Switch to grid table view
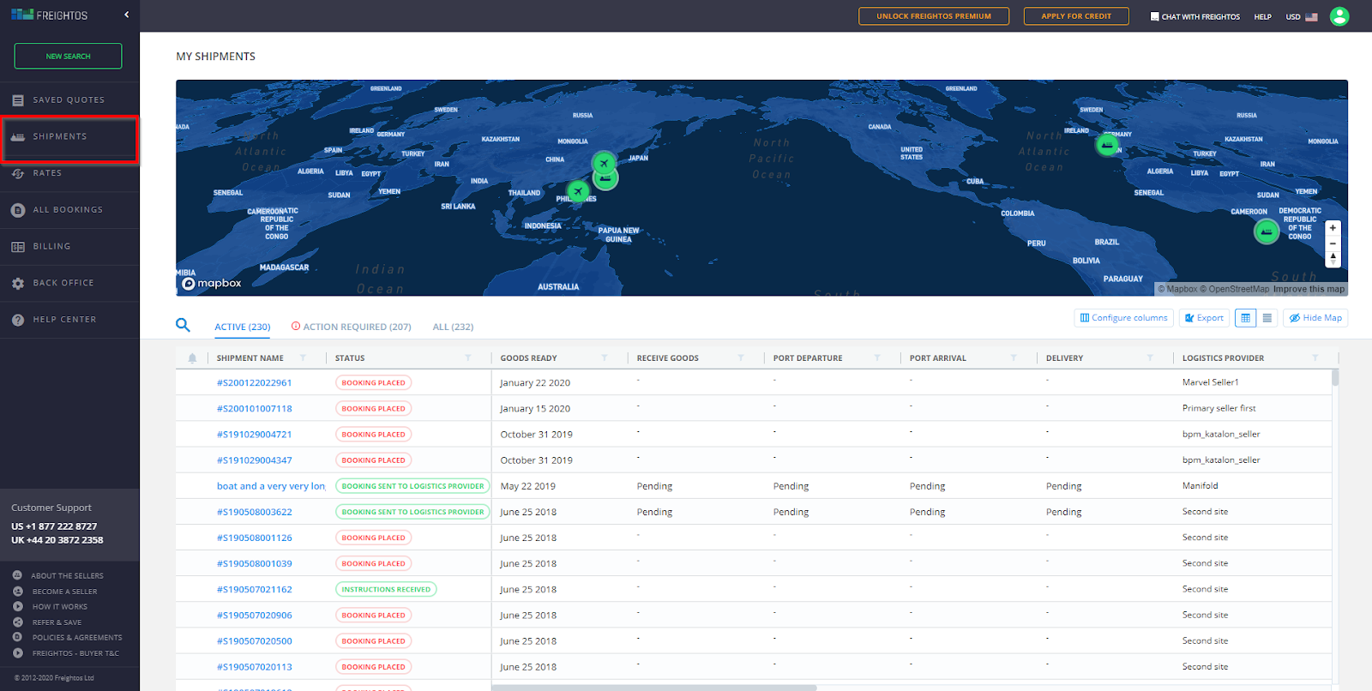The height and width of the screenshot is (691, 1372). (x=1245, y=318)
